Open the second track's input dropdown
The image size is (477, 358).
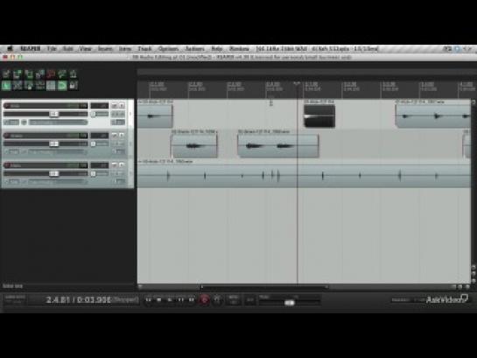click(59, 151)
